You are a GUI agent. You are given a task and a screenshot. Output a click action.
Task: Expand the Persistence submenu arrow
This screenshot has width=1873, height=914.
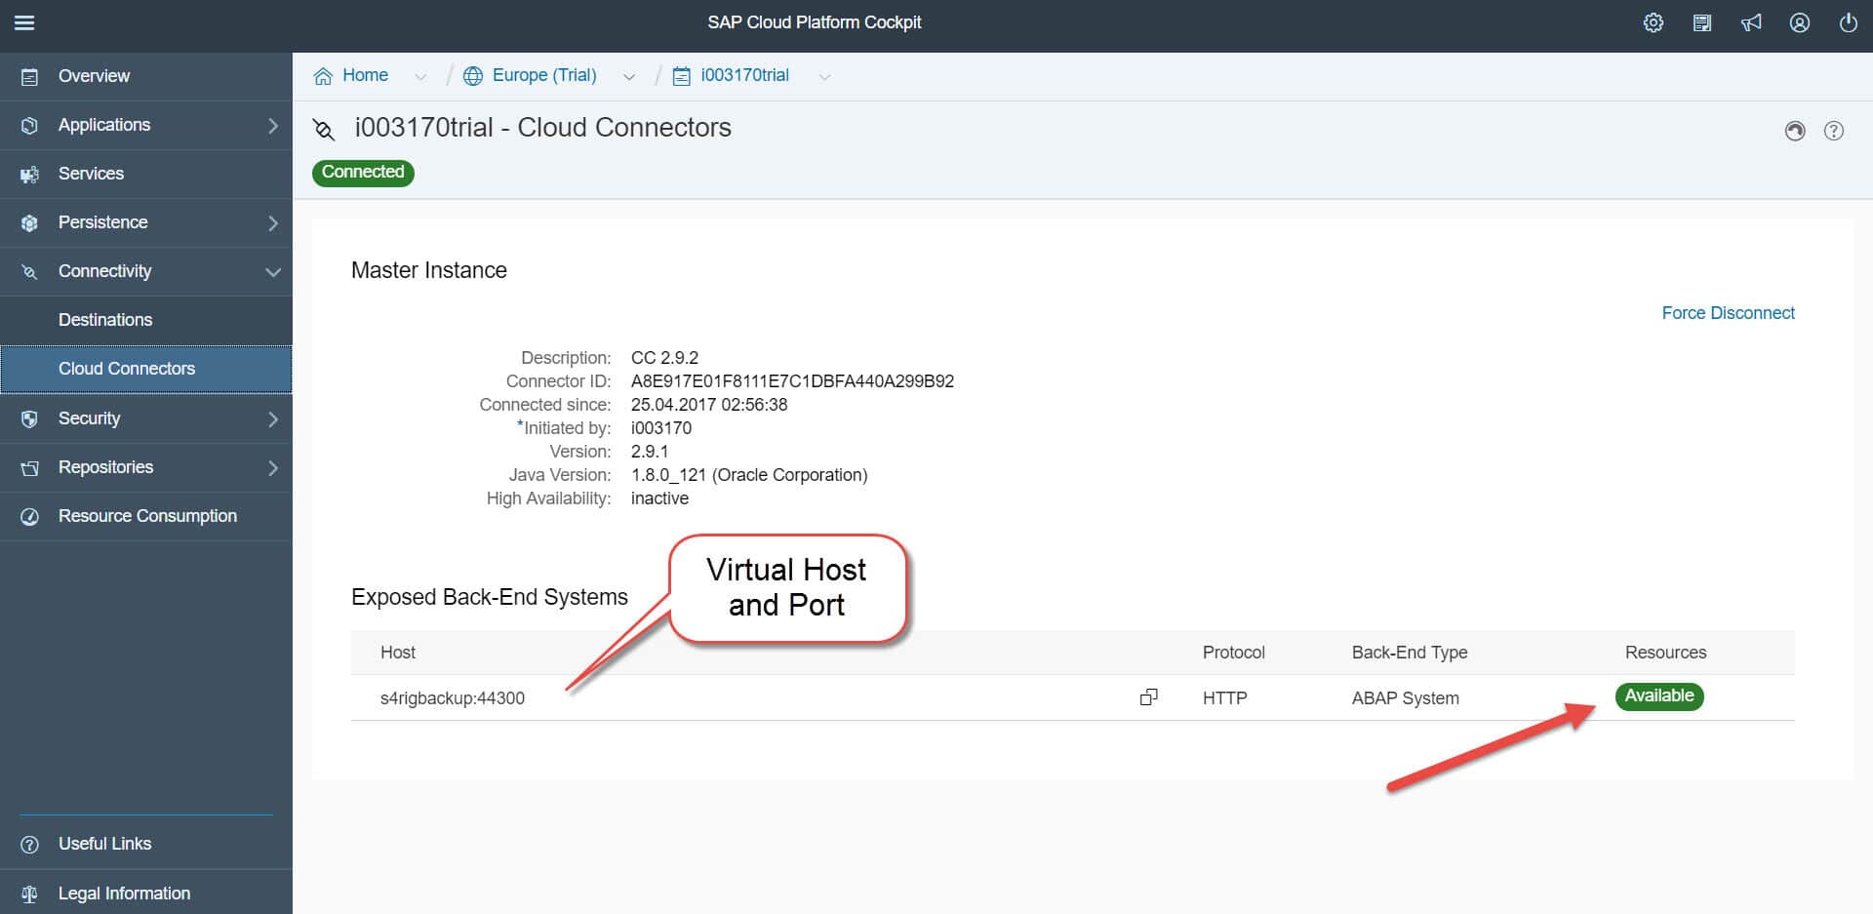click(273, 223)
